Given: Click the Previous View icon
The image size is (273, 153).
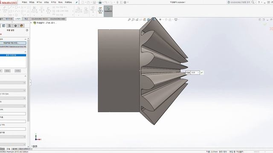Looking at the screenshot, I should [137, 20].
